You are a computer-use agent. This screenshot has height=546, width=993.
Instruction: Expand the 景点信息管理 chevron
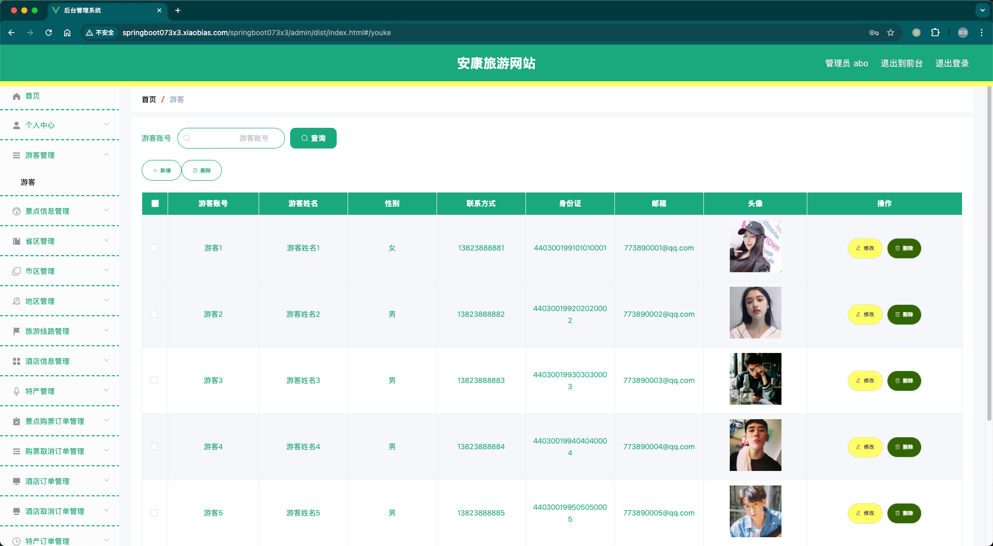point(107,210)
